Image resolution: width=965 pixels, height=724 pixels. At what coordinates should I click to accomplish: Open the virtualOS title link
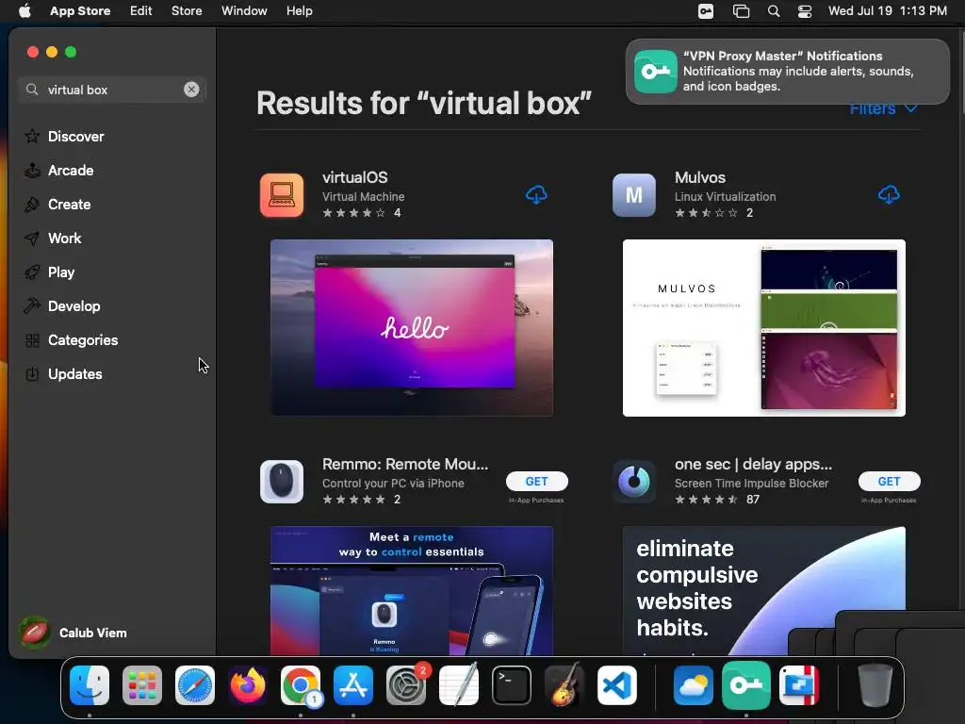355,177
